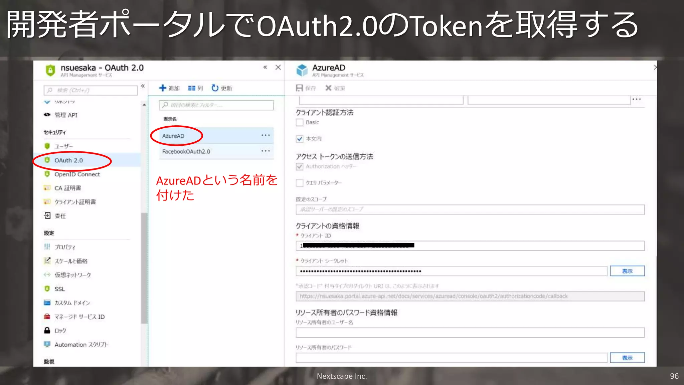Click the 管理 API icon
Viewport: 684px width, 385px height.
tap(47, 115)
